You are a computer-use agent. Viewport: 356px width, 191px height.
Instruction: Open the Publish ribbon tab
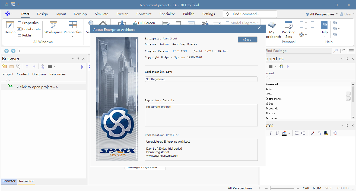point(189,14)
